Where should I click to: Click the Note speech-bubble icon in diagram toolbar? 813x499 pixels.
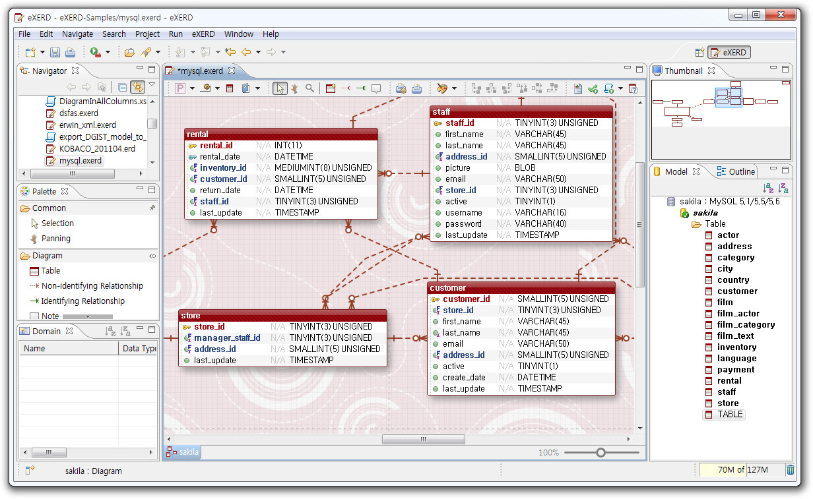[376, 88]
